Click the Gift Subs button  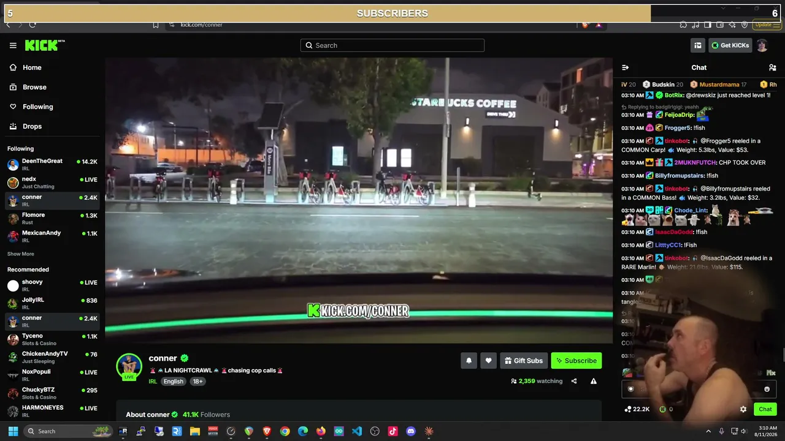[x=524, y=361]
